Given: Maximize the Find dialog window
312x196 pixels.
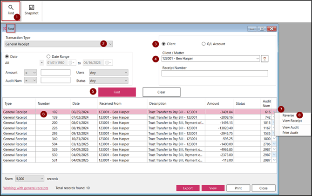Looking at the screenshot, I should [263, 28].
